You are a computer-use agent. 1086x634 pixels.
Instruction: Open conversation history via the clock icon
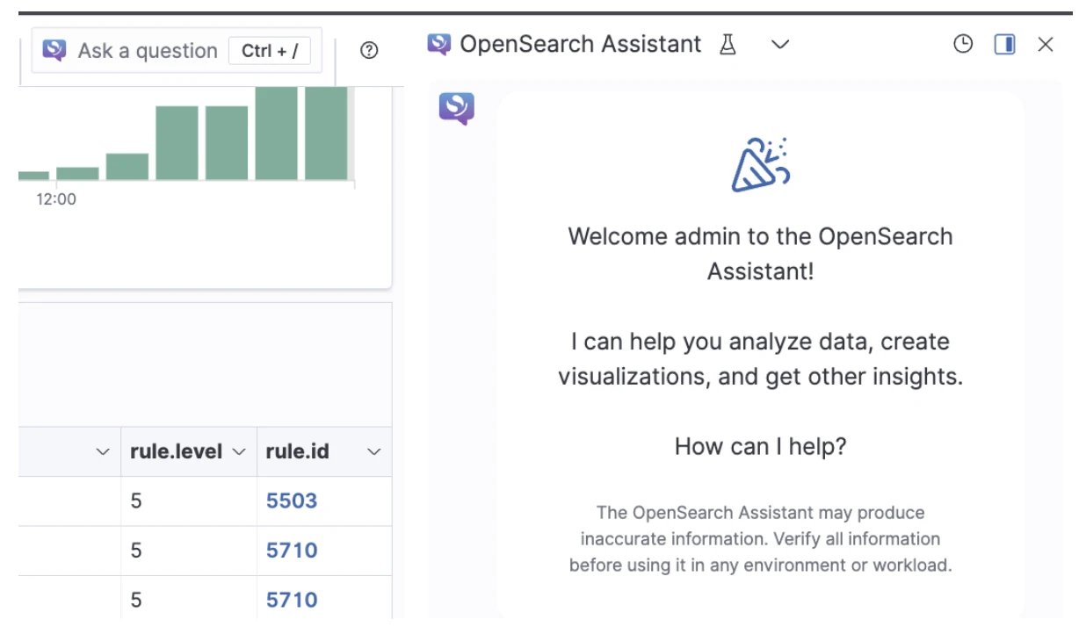(963, 44)
